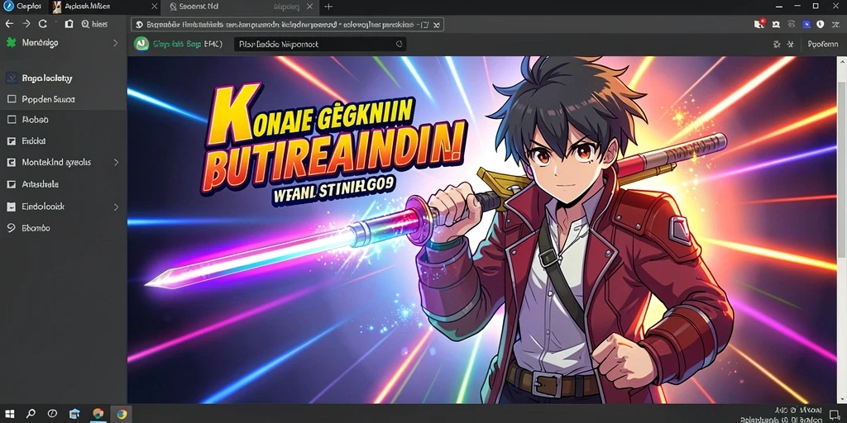The image size is (847, 423).
Task: Expand the Eindolooiok sidebar item
Action: pyautogui.click(x=116, y=207)
